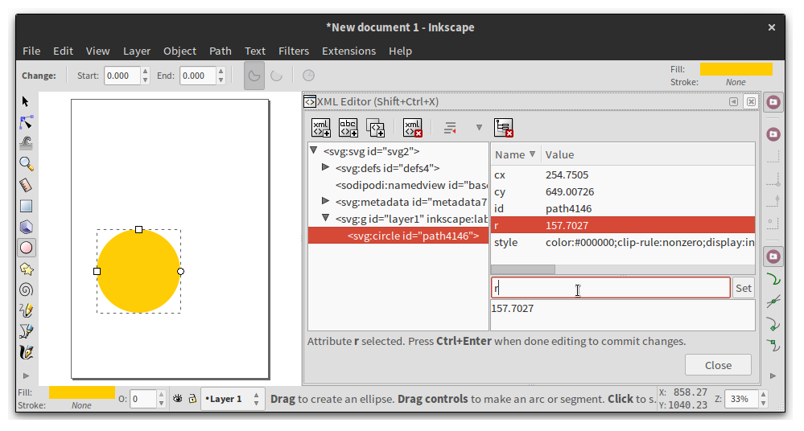804x431 pixels.
Task: Toggle open arc shape button
Action: pos(276,76)
